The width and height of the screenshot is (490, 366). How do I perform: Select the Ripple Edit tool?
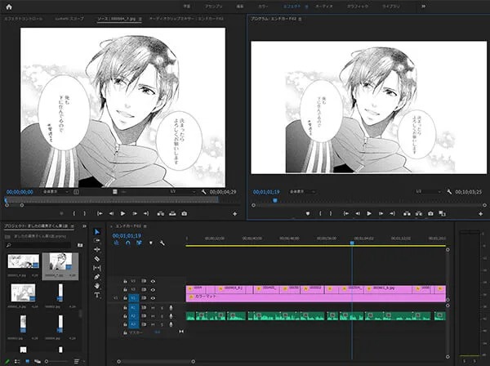click(x=97, y=249)
